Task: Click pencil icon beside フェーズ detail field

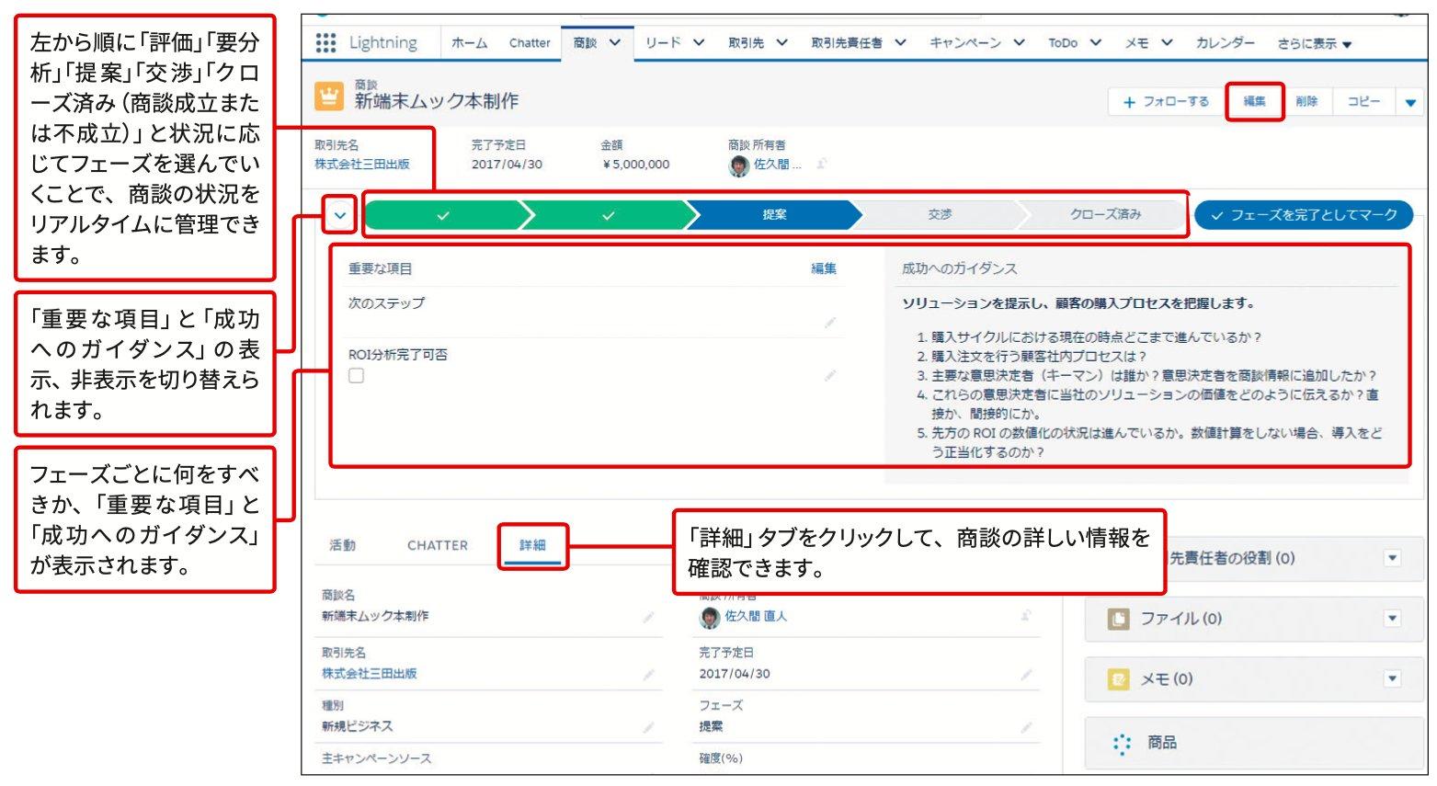Action: 1026,727
